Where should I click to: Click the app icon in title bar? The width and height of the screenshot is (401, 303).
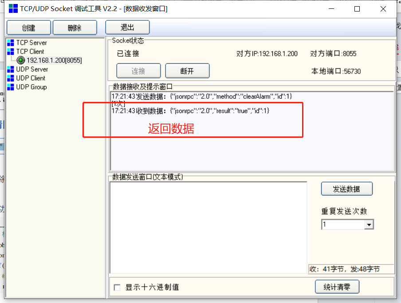click(x=13, y=9)
